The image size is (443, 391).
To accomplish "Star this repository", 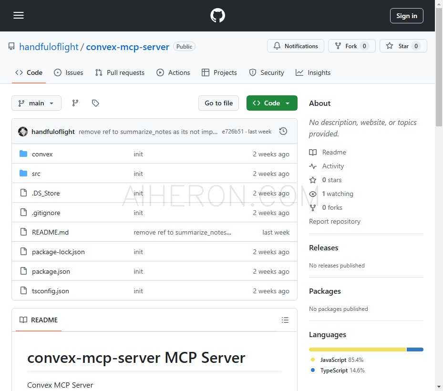I will coord(403,46).
